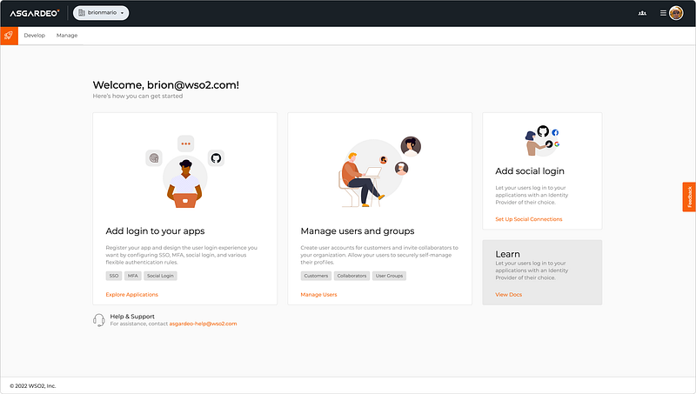Click the © 2022 WSO2, Inc. footer text
Viewport: 696px width, 394px height.
click(x=33, y=386)
